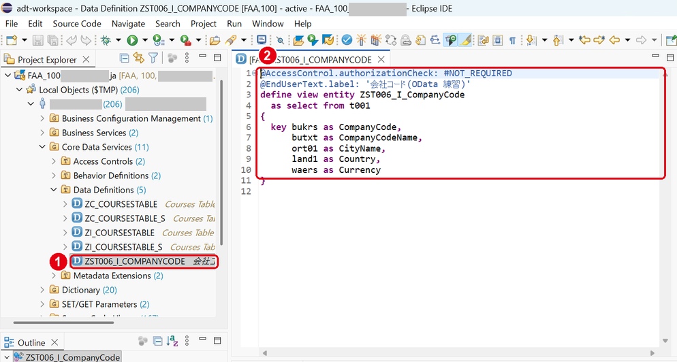Select ZST006_I_COMPANYCODE in the tree
Screen dimensions: 677x362
click(135, 261)
